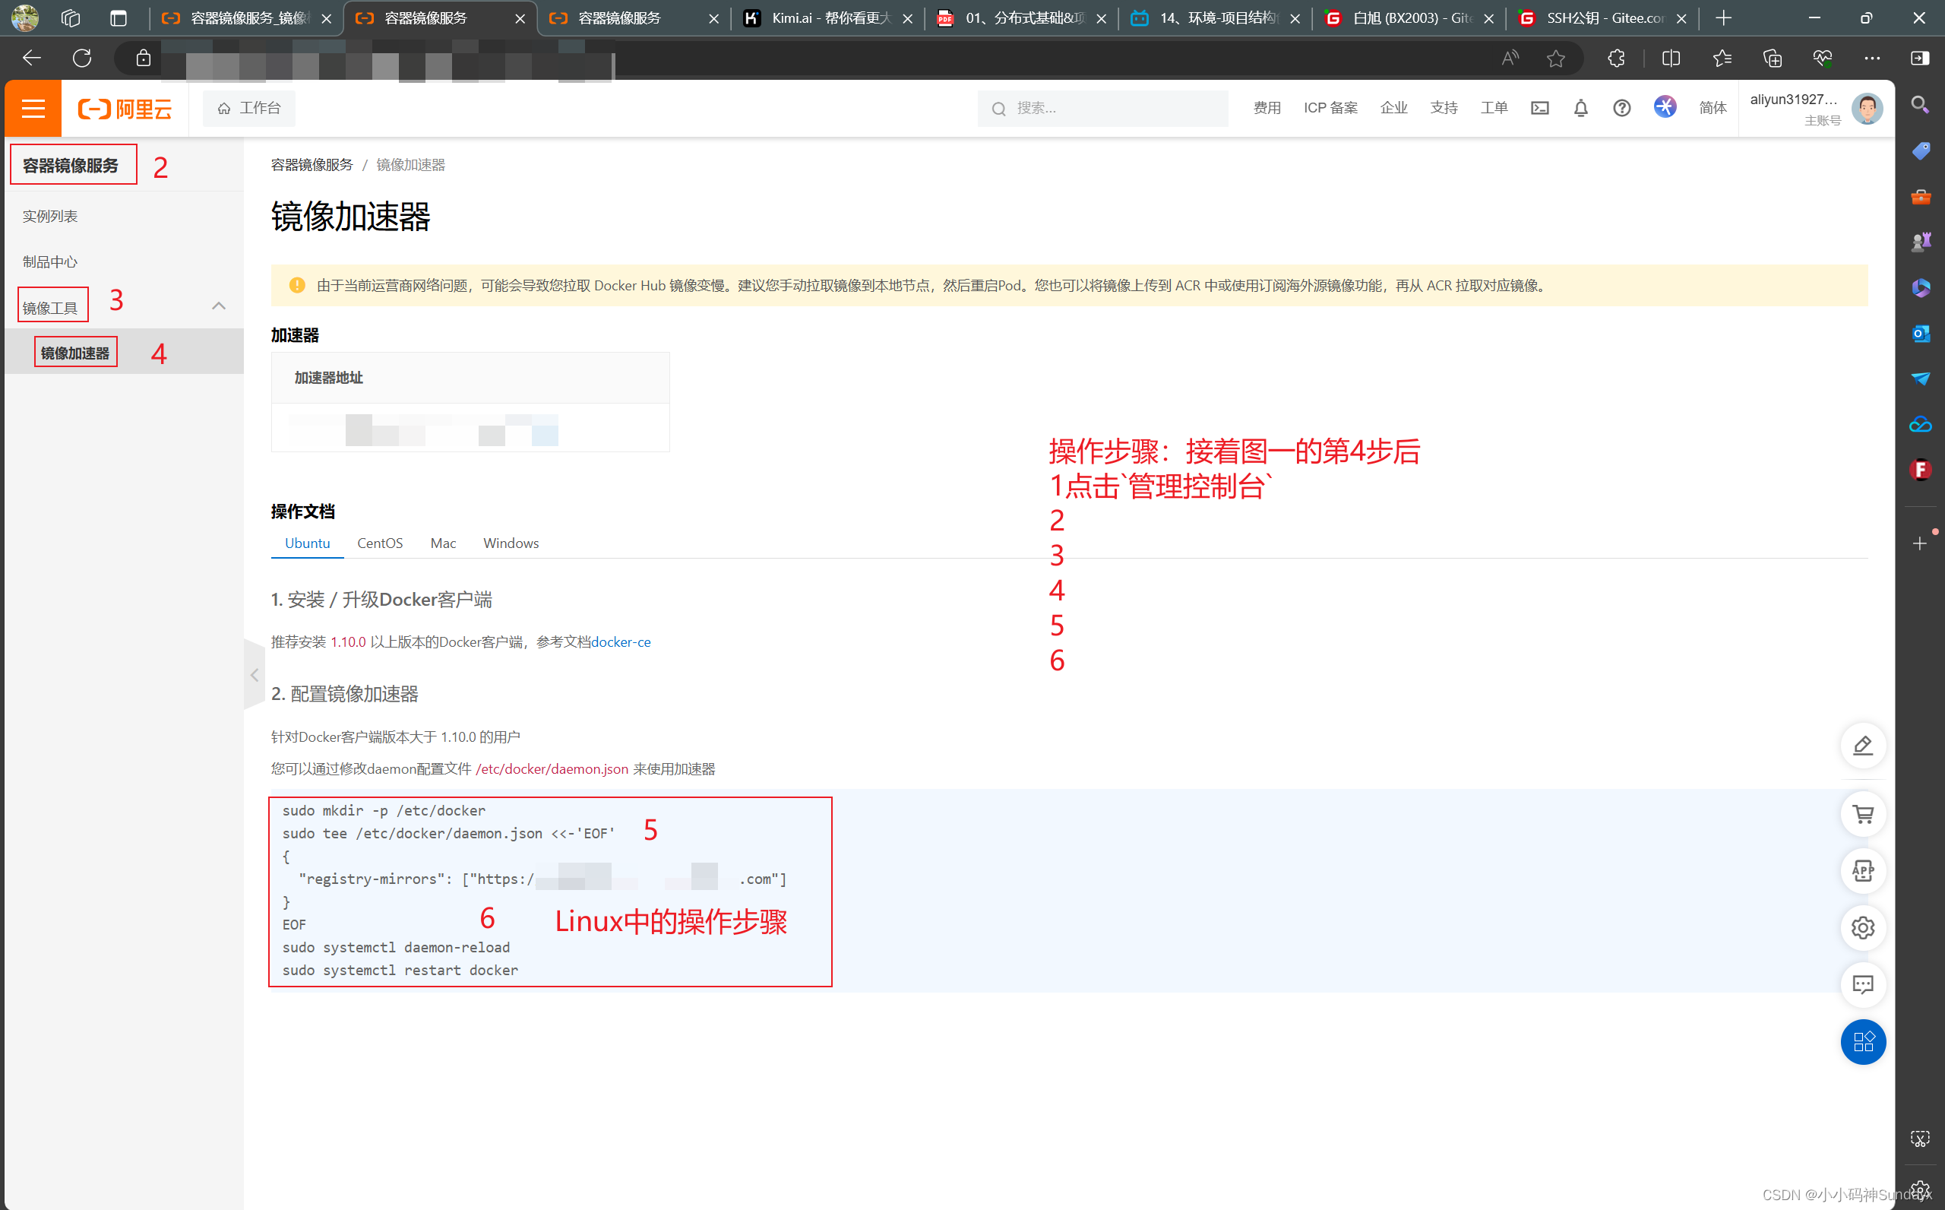Add a sidebar app with plus

click(x=1919, y=543)
